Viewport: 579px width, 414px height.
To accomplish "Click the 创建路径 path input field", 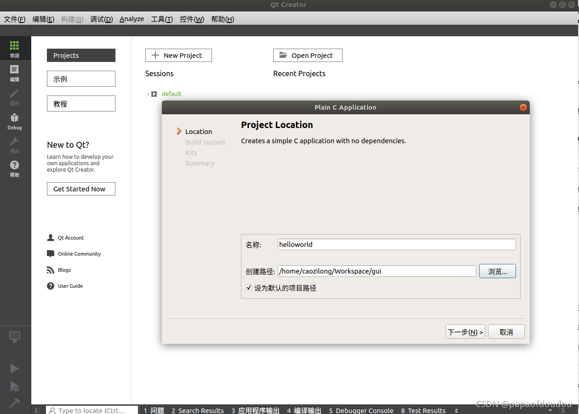I will [377, 271].
